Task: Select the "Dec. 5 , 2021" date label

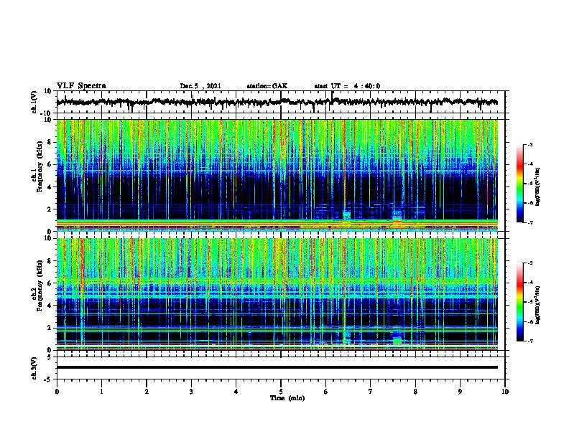Action: click(x=200, y=86)
